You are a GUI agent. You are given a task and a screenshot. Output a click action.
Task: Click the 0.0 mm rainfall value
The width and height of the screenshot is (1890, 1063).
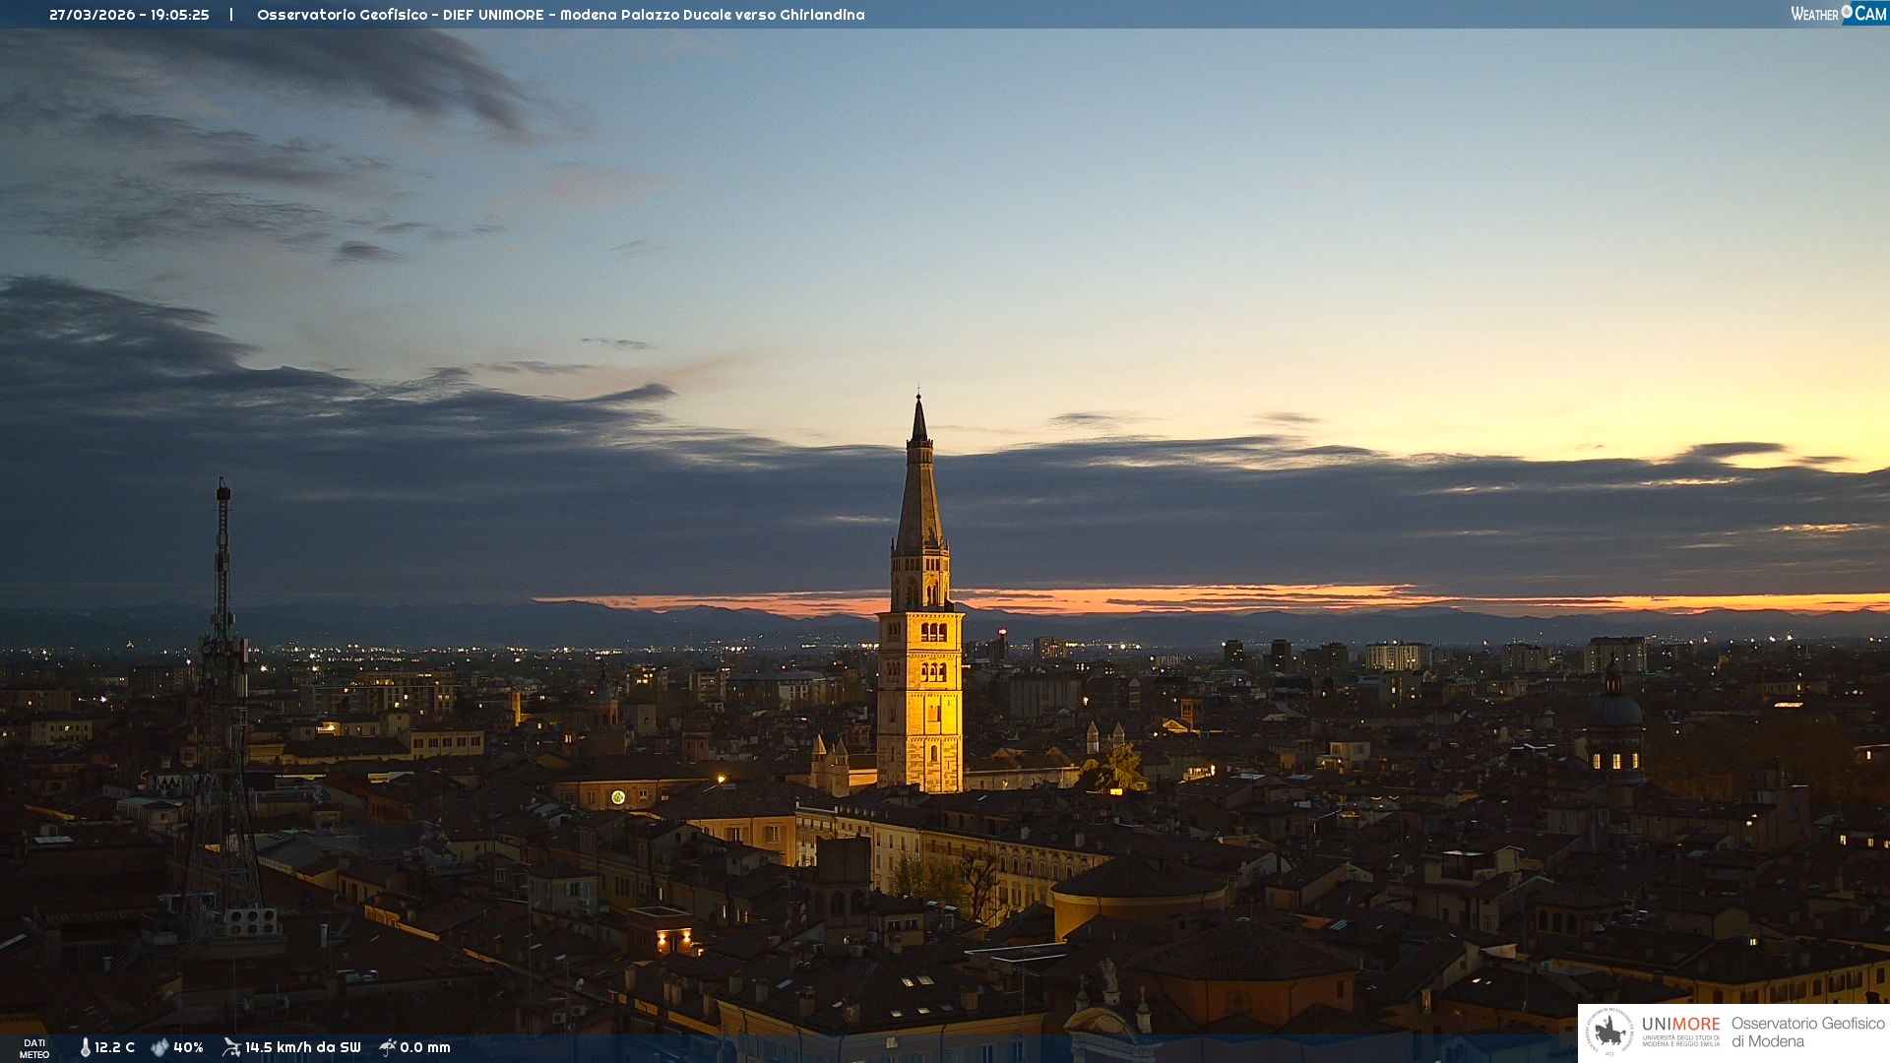click(x=425, y=1047)
